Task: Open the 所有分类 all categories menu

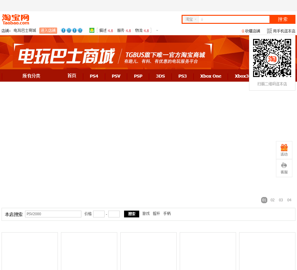Action: coord(32,76)
